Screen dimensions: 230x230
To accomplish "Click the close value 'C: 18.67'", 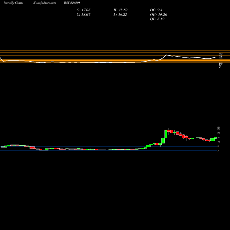I will pos(83,15).
